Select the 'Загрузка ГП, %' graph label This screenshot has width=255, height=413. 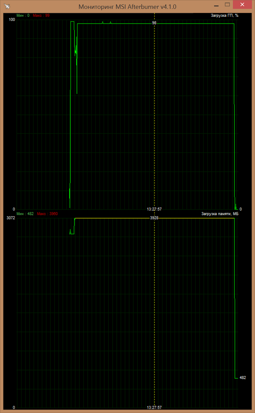pos(224,16)
